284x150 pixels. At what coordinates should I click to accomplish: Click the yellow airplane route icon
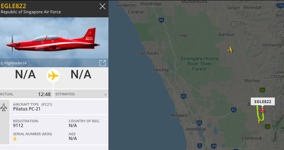tap(53, 76)
